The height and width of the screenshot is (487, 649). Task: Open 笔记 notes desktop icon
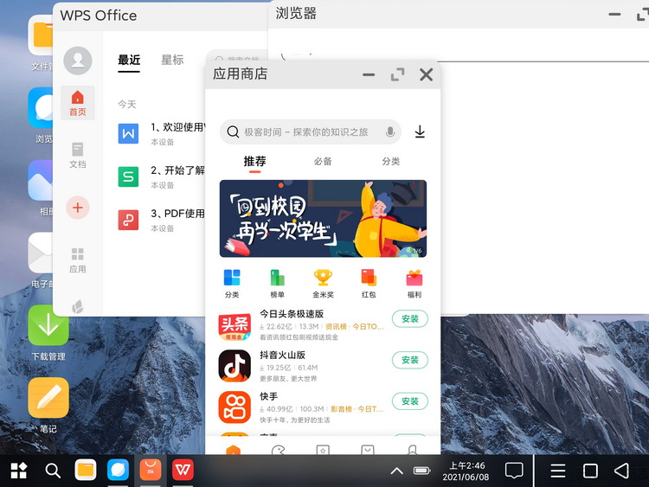(x=48, y=398)
